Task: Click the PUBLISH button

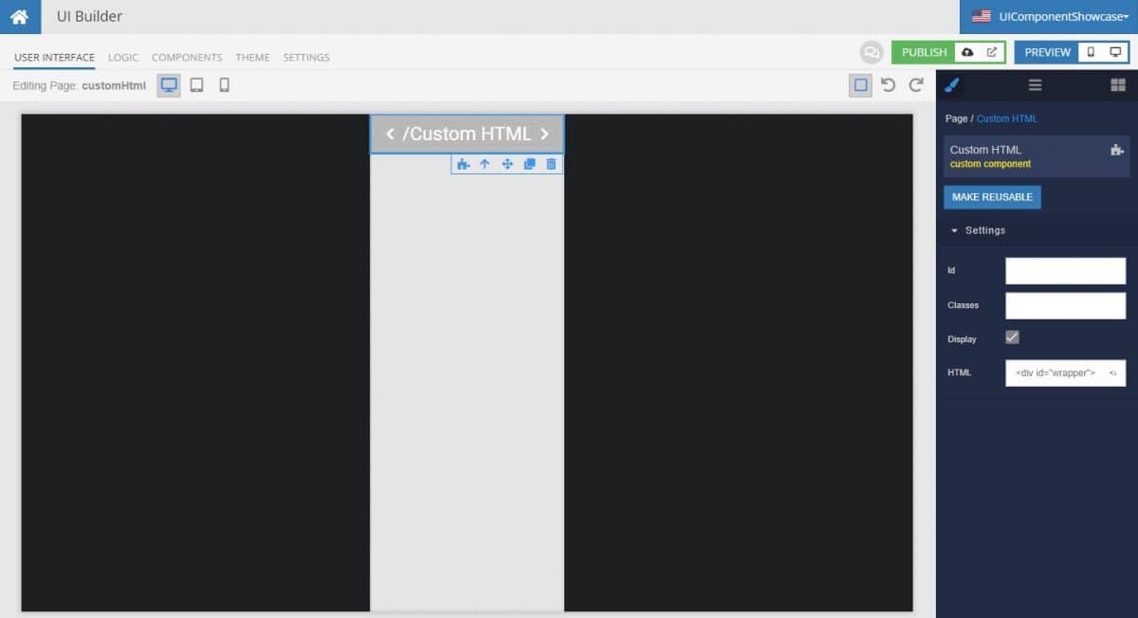Action: tap(924, 52)
